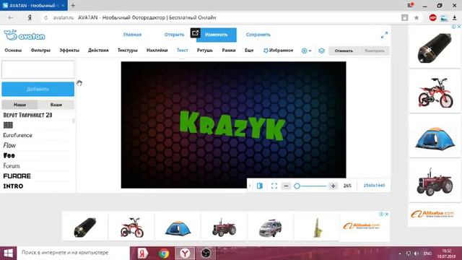Open the Рамки menu
The height and width of the screenshot is (260, 462).
coord(229,51)
